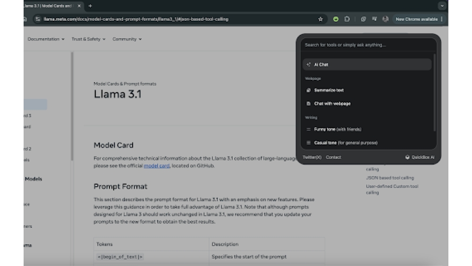Click the Chat with webpage document icon
Screen dimensions: 472x266
pos(308,103)
